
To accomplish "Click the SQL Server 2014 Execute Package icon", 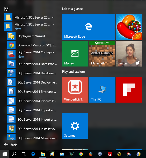I will 11,101.
